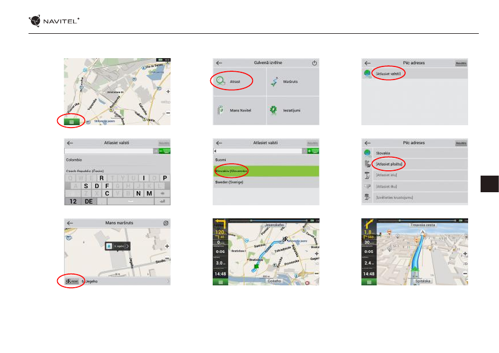Click the building icon beside [Atlasiet ēku]
499x353 pixels.
(x=367, y=186)
